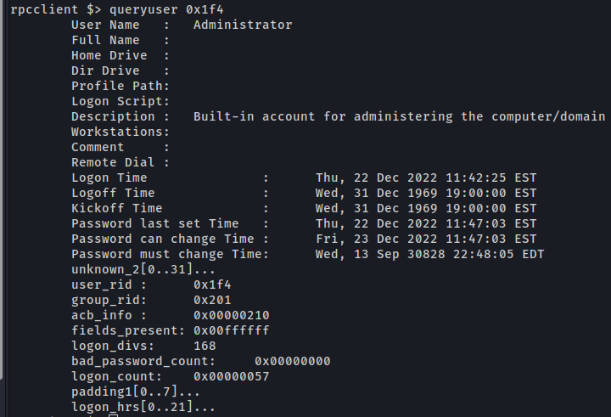Click the bad_password_count value

coord(293,361)
